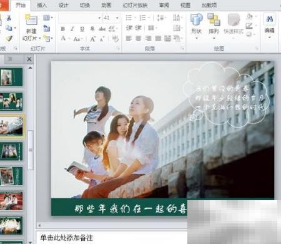Center the text alignment

point(139,38)
